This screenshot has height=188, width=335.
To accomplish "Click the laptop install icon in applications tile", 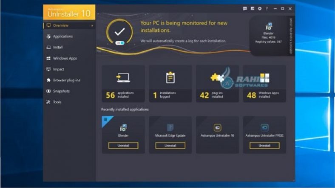I will pos(123,78).
